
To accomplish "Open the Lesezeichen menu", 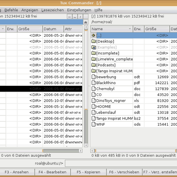I will point(53,10).
